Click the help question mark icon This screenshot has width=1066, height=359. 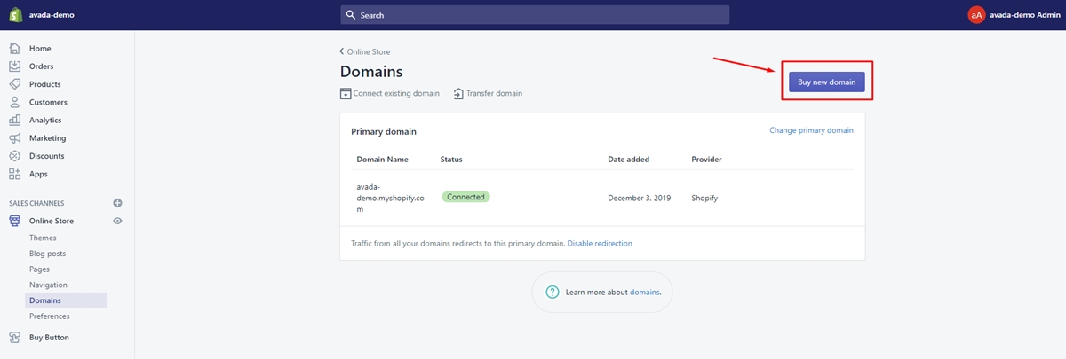click(553, 292)
